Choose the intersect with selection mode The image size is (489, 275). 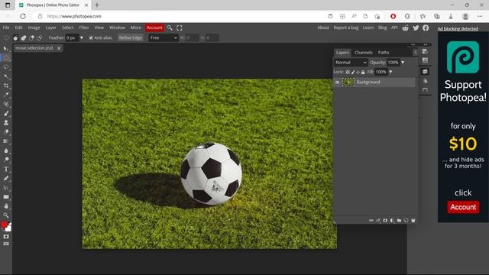[39, 37]
